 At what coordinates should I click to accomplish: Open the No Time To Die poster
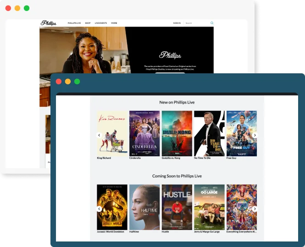tap(209, 133)
